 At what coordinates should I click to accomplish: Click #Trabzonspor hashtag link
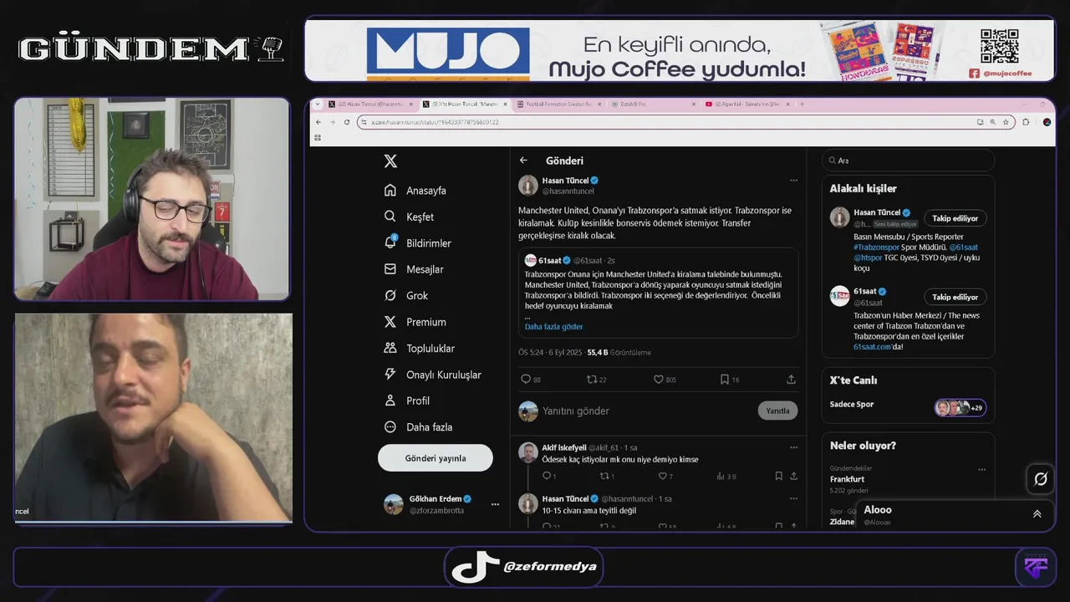(877, 247)
